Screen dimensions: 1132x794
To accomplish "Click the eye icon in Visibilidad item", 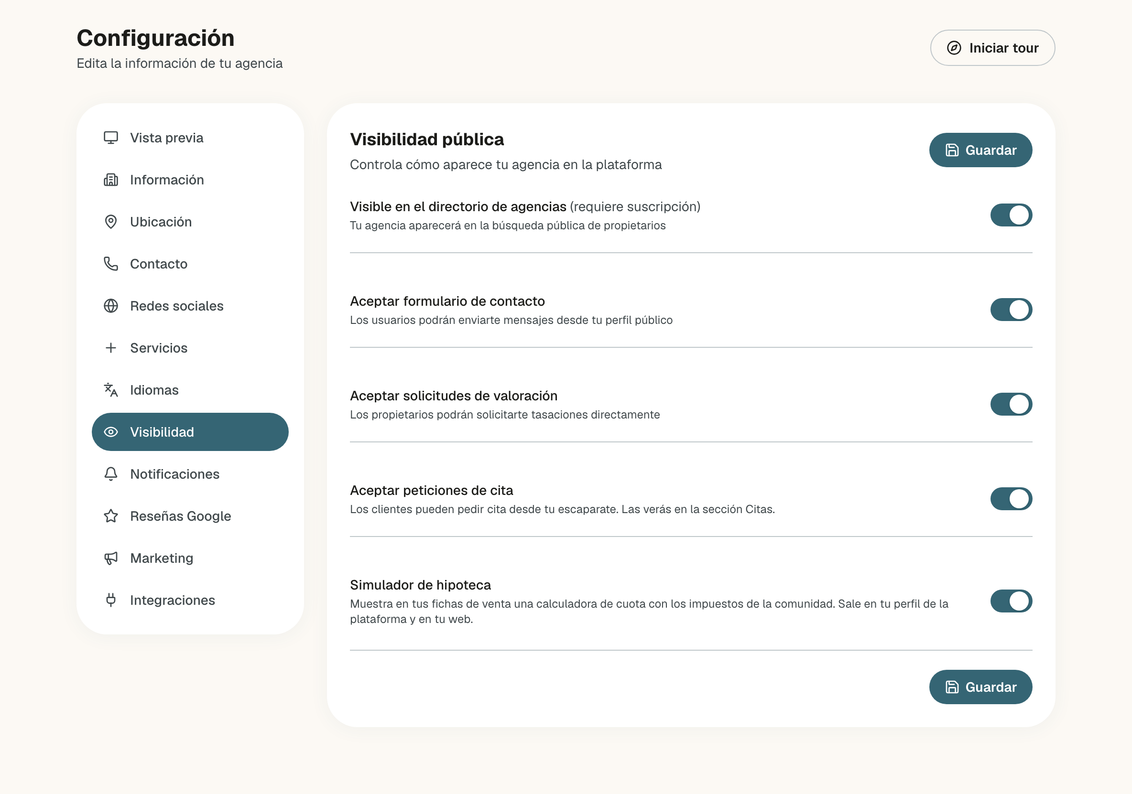I will click(x=111, y=432).
